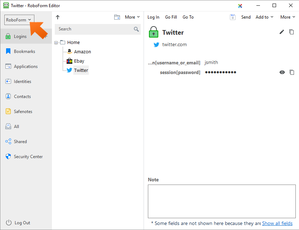Click the masked password field
The height and width of the screenshot is (230, 299).
221,72
